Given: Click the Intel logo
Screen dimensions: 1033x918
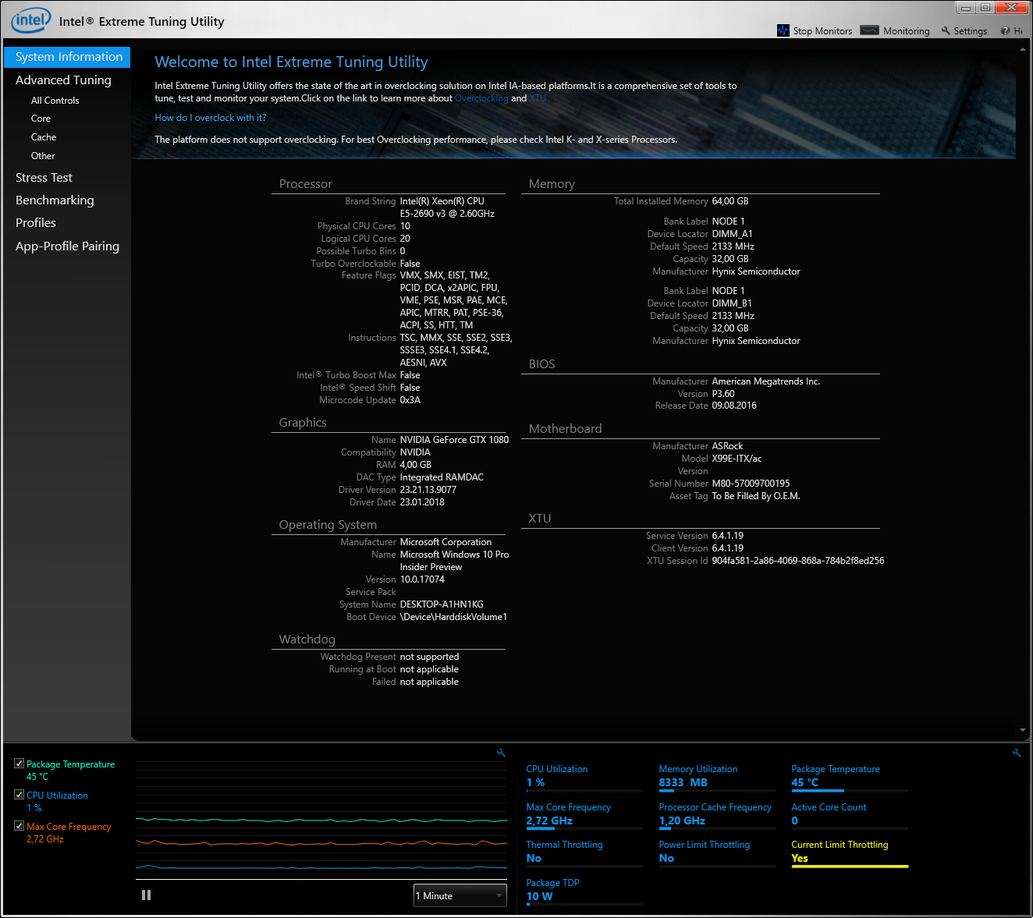Looking at the screenshot, I should tap(31, 20).
